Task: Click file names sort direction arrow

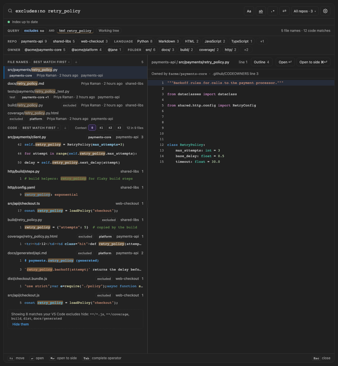Action: pyautogui.click(x=76, y=62)
